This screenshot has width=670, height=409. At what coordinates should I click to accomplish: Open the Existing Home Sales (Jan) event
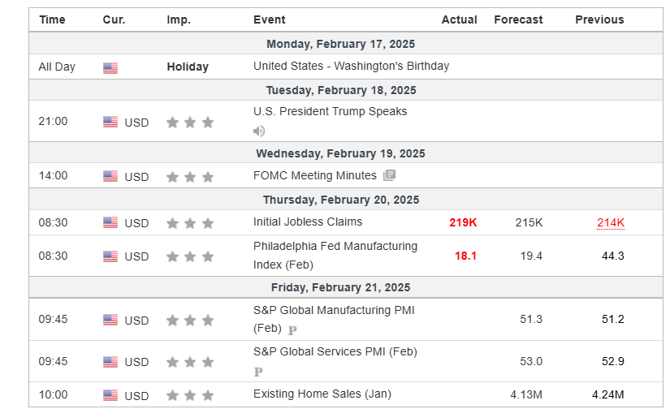(x=322, y=394)
